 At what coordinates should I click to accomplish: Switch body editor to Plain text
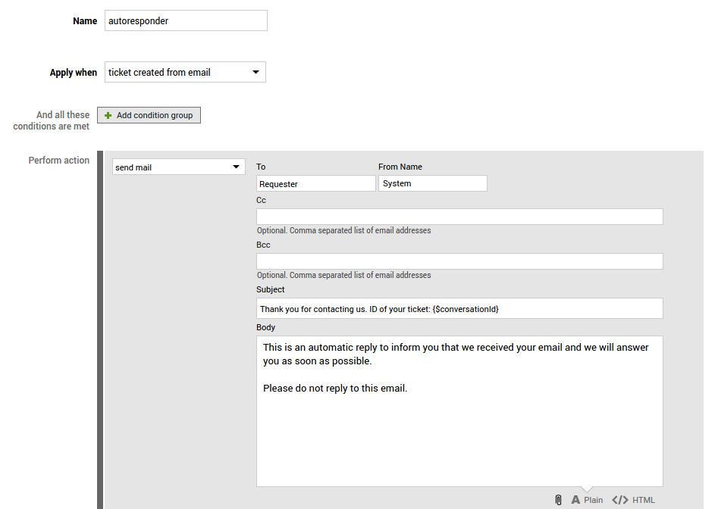[x=593, y=500]
